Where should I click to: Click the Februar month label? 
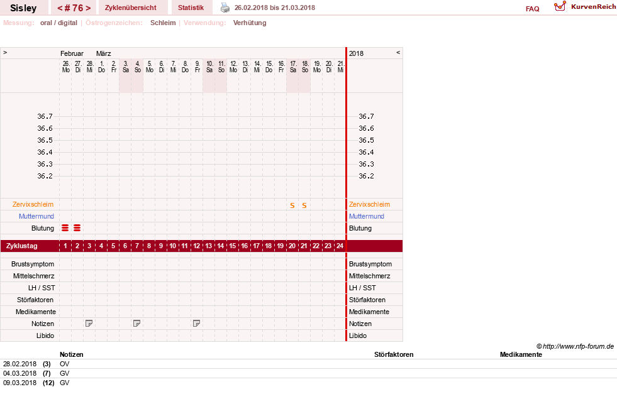click(x=72, y=53)
